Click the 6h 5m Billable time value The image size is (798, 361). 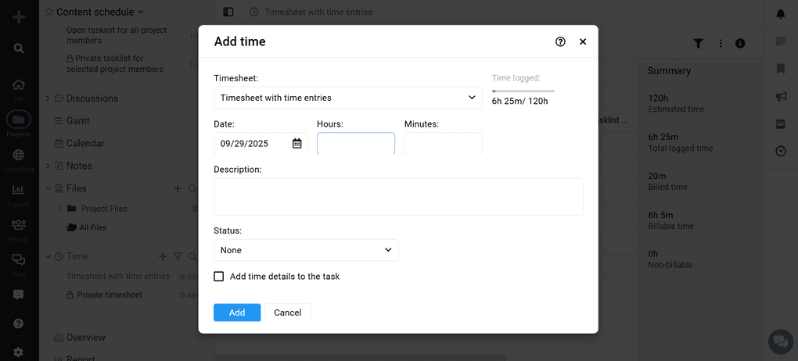pyautogui.click(x=660, y=215)
